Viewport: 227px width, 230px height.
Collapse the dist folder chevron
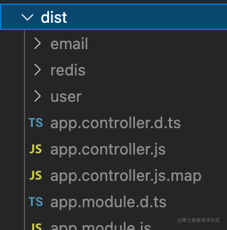tap(27, 17)
